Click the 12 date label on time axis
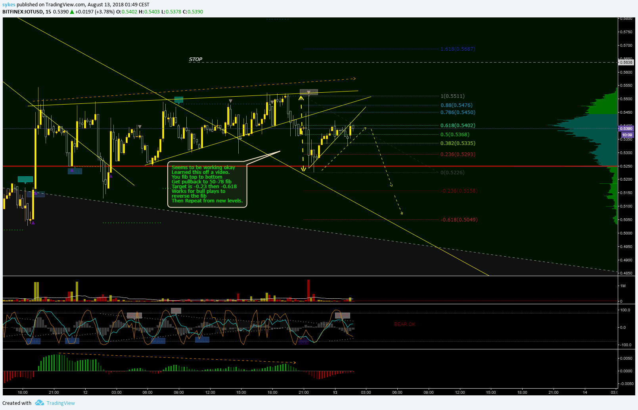The width and height of the screenshot is (638, 410). [x=85, y=393]
